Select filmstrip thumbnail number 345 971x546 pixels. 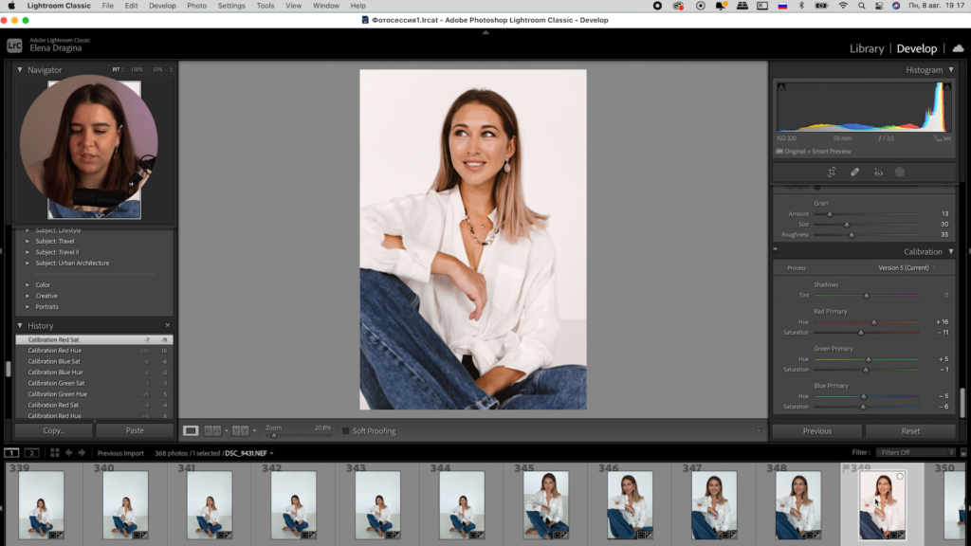pos(545,505)
